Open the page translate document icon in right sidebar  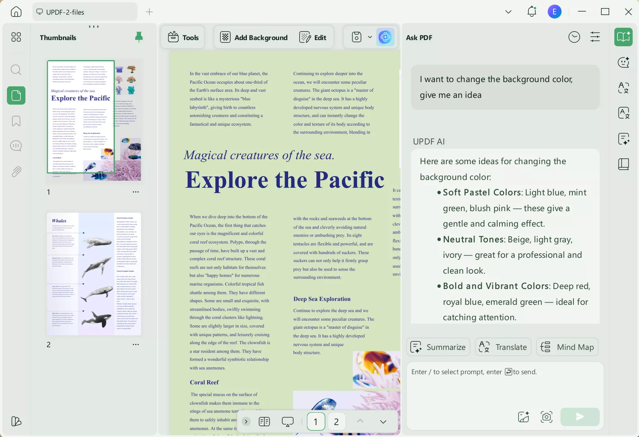pos(624,113)
